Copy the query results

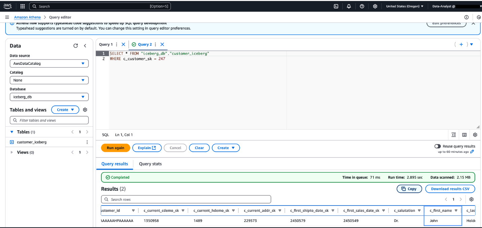tap(409, 189)
